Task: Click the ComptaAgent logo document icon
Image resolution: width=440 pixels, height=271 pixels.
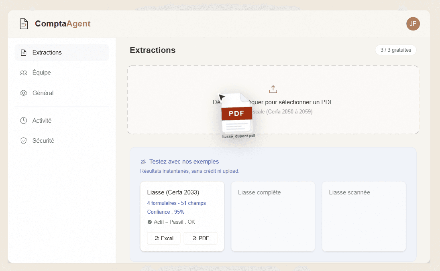Action: tap(24, 24)
